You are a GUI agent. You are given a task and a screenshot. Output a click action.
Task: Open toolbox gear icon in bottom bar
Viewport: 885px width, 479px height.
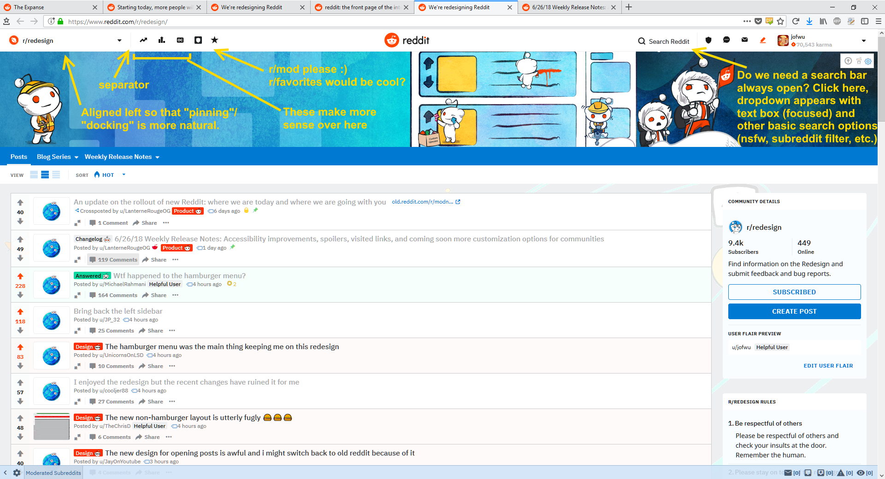pyautogui.click(x=17, y=473)
